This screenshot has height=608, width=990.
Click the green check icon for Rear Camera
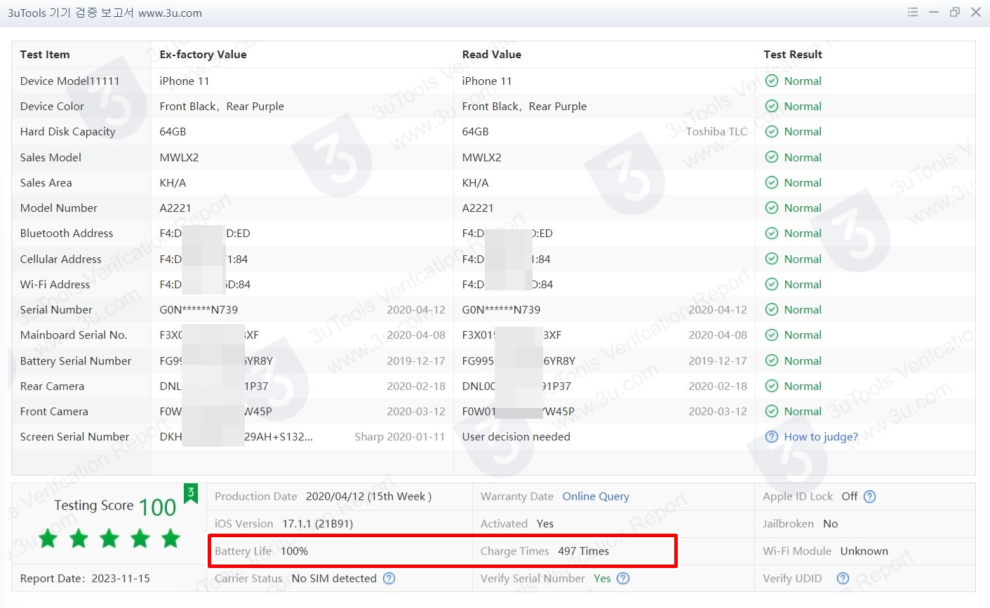[x=772, y=386]
